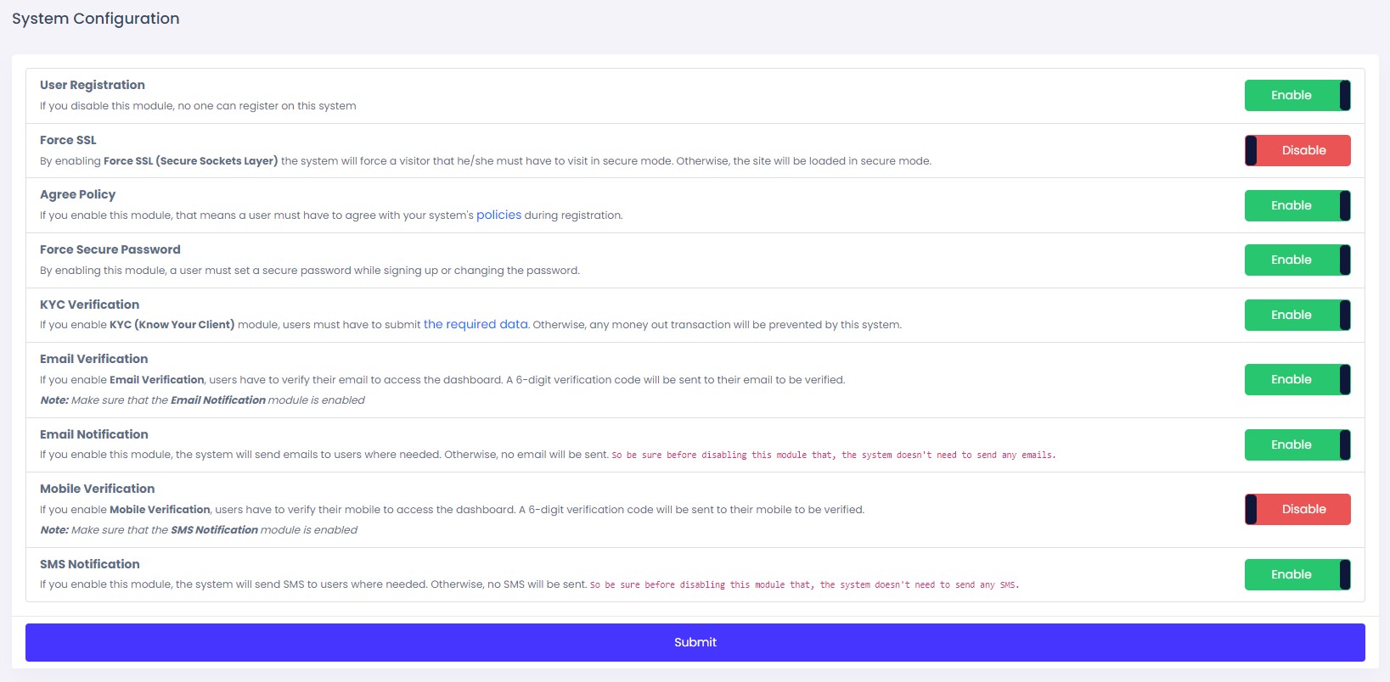Screen dimensions: 1390x682
Task: Click the Email Verification note text
Action: tap(202, 400)
